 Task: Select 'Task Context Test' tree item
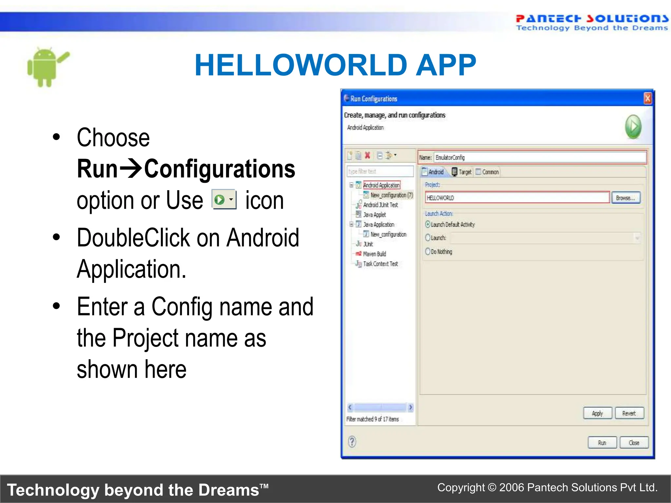point(380,264)
